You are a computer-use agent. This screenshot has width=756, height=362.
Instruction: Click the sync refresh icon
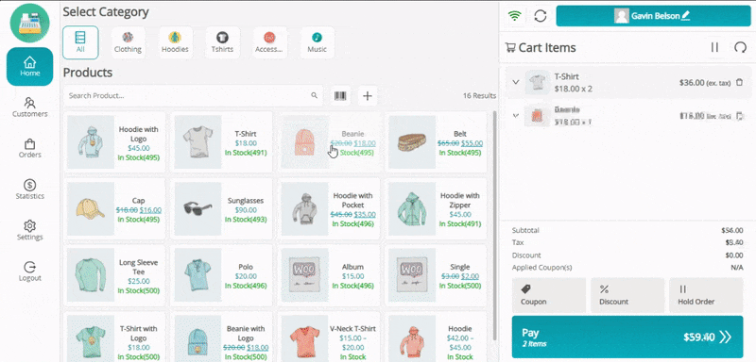(x=541, y=16)
